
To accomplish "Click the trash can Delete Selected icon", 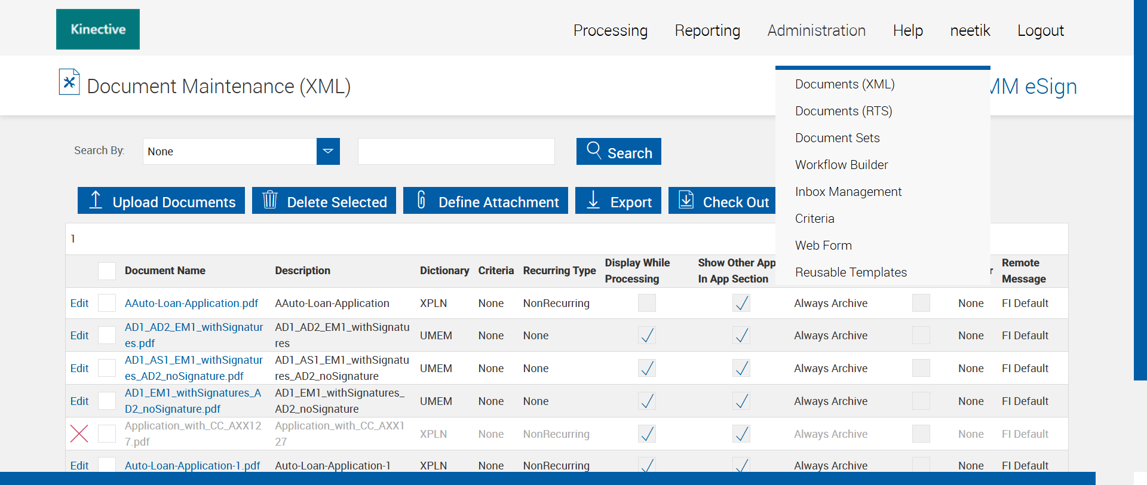I will coord(270,200).
